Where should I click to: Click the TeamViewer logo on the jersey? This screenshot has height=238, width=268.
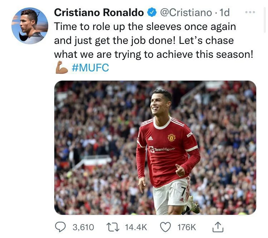tap(162, 149)
